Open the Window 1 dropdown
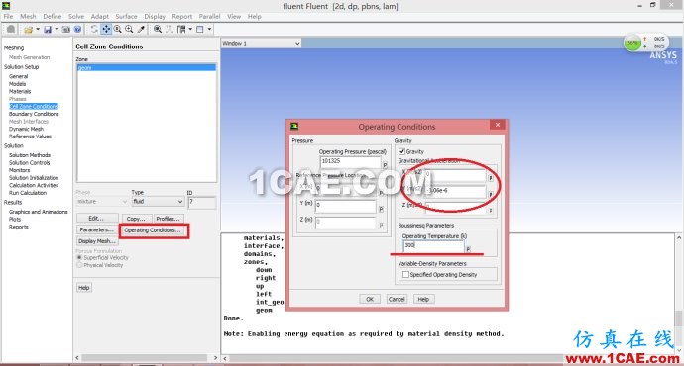The height and width of the screenshot is (366, 684). click(262, 44)
